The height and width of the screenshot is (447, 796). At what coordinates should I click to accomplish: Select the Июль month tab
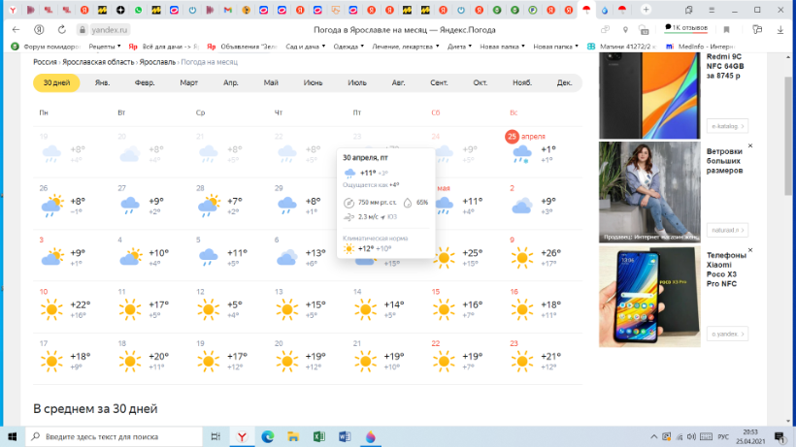[x=356, y=83]
